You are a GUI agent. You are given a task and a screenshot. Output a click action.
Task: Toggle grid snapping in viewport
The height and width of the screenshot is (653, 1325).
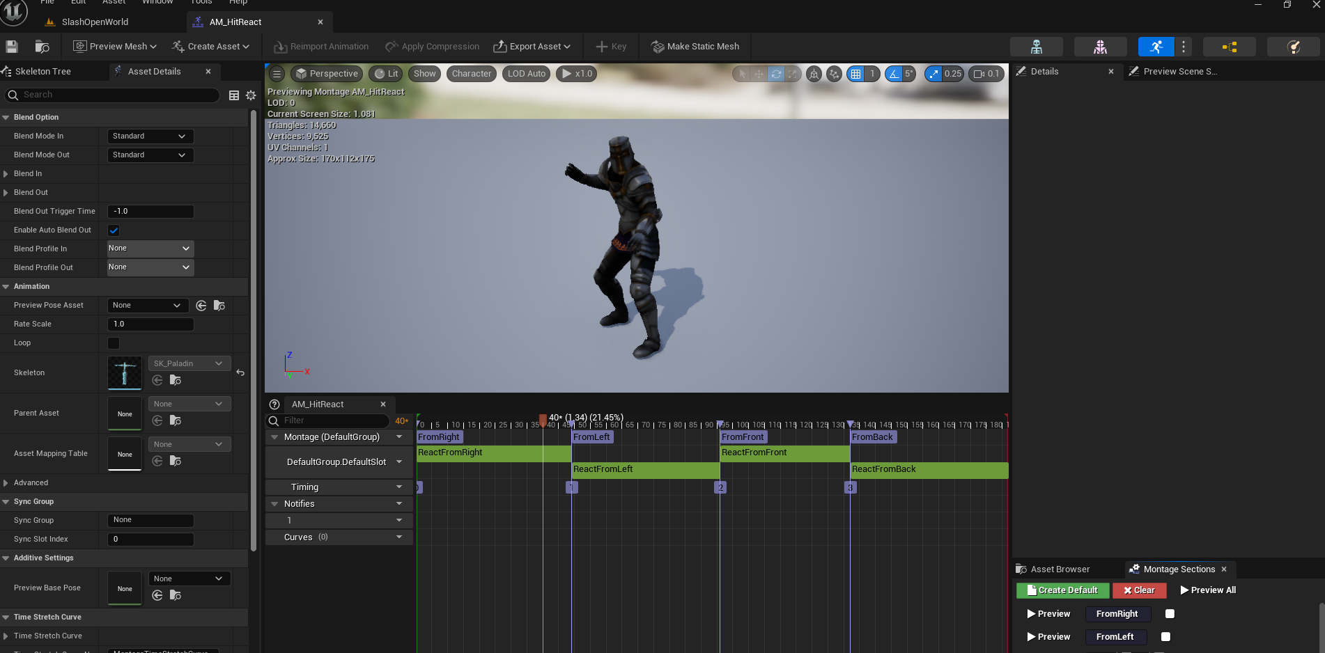pyautogui.click(x=855, y=74)
